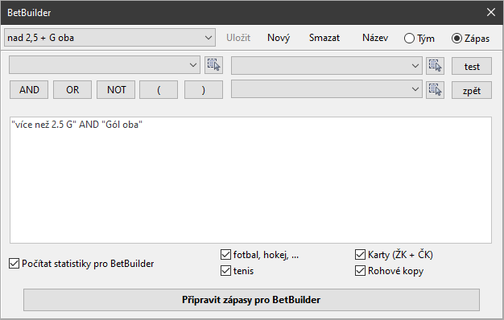Select the Tým radio button
The height and width of the screenshot is (320, 504).
419,39
